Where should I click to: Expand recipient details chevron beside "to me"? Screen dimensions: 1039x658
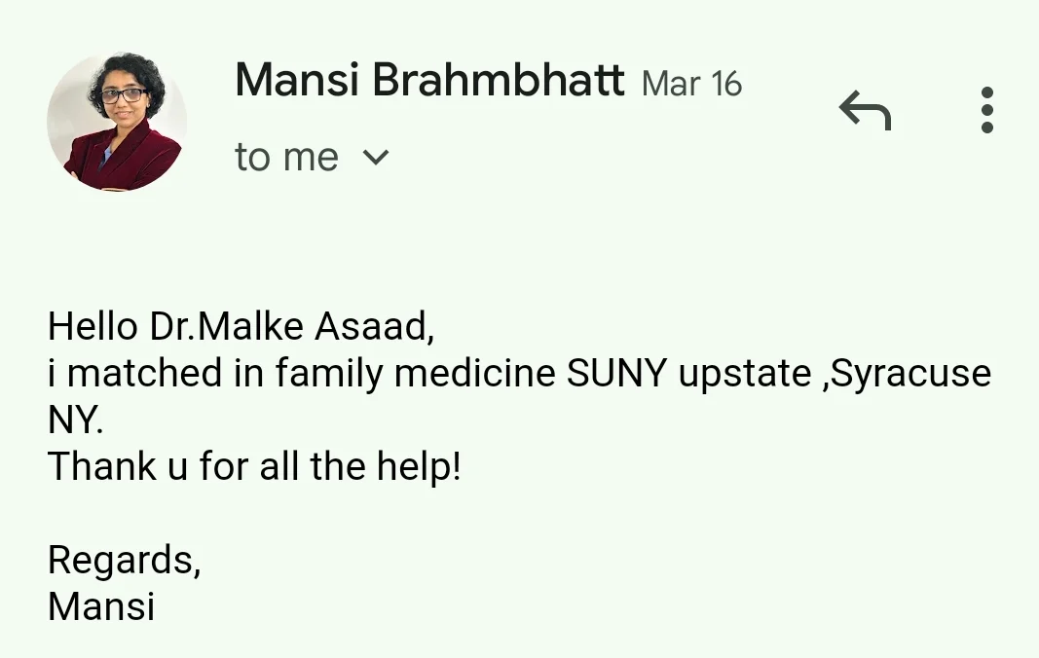[376, 158]
